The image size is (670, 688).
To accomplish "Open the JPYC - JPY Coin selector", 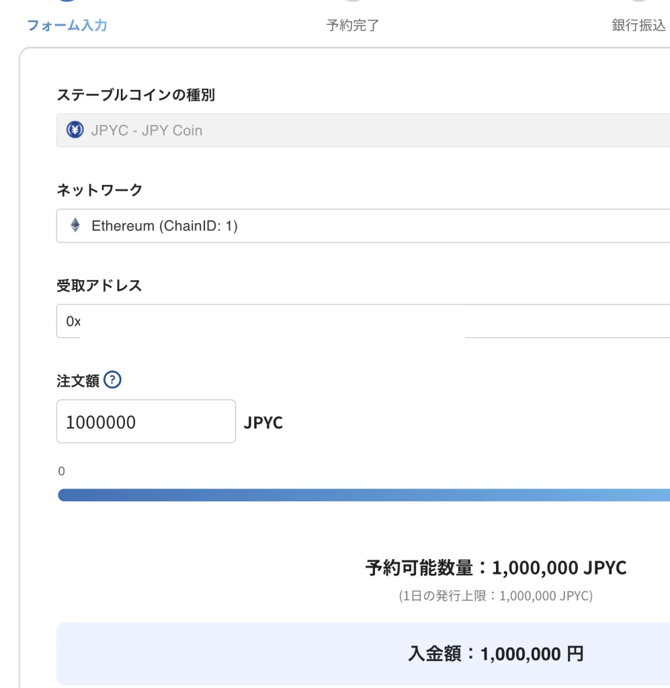I will point(363,130).
